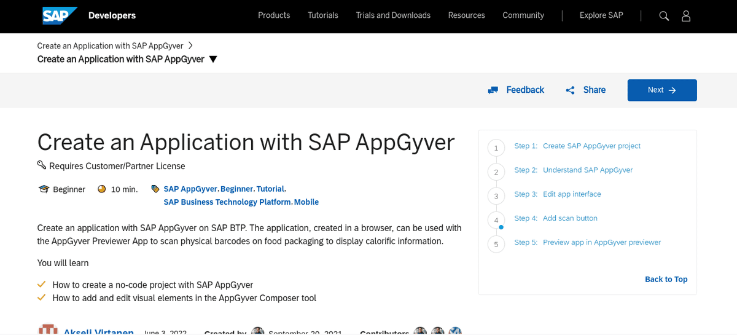Click the Tutorial tag link

click(x=270, y=189)
